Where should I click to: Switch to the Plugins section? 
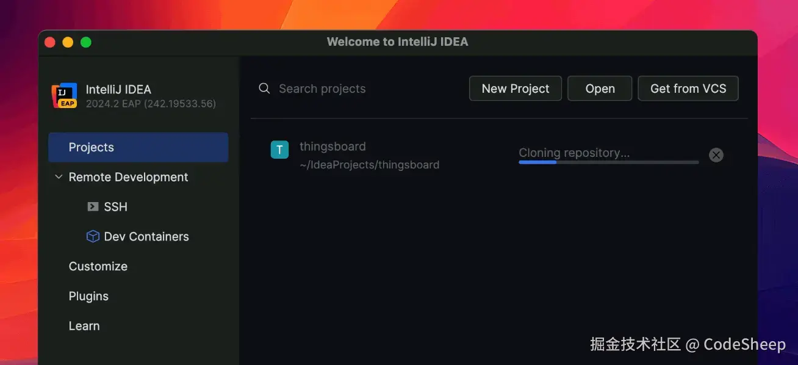coord(88,295)
